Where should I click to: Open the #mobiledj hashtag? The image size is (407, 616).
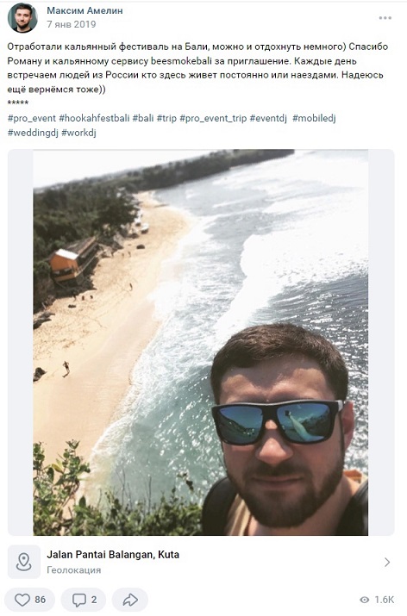point(314,118)
